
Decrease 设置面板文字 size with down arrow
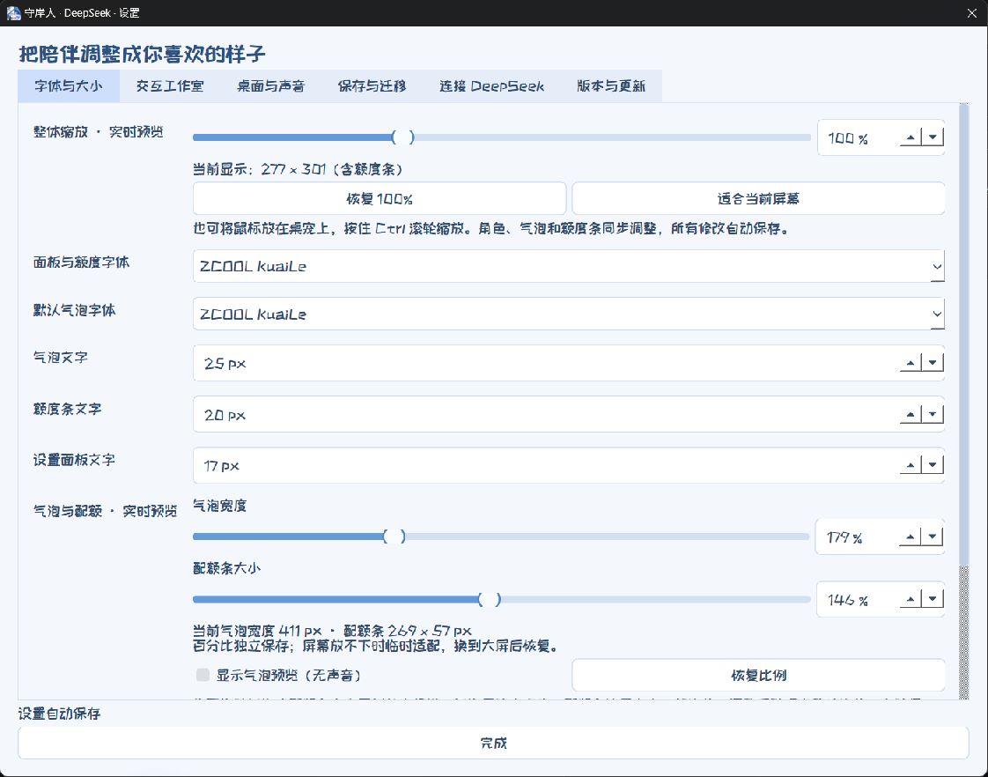(x=933, y=465)
